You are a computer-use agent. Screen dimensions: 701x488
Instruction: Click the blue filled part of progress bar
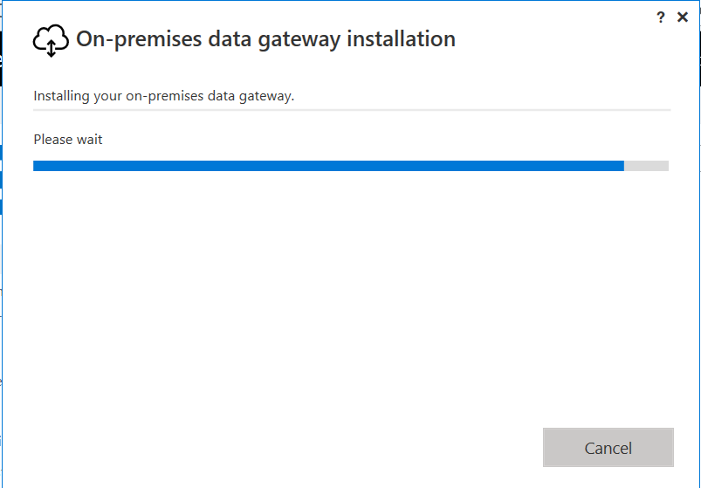point(328,166)
